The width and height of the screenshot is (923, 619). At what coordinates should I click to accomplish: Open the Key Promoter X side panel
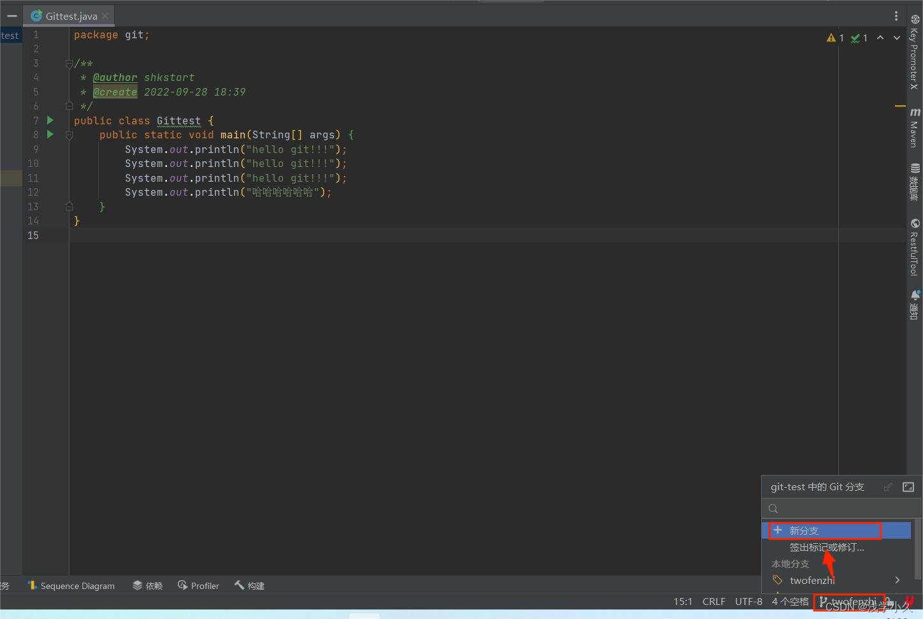(915, 52)
